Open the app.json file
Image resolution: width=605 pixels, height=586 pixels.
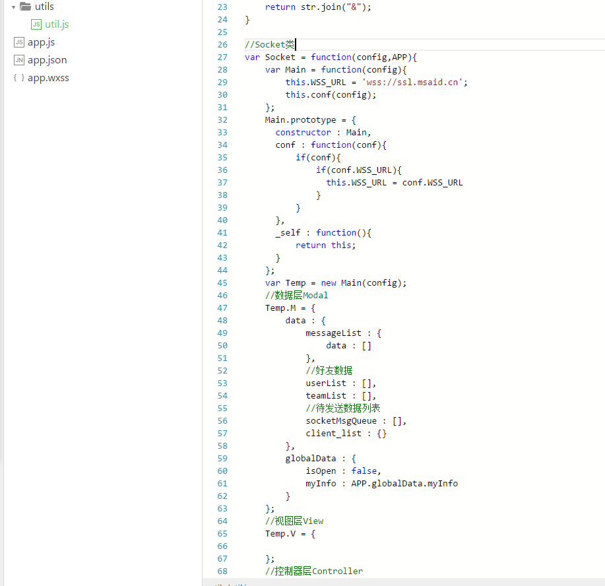(47, 60)
